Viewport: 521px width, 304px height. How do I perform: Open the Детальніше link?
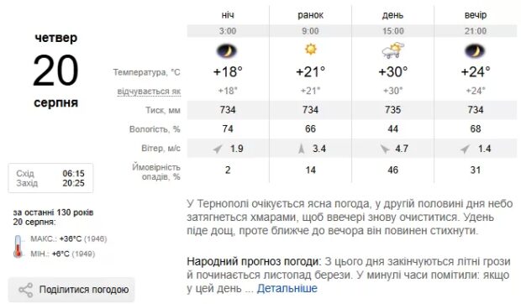tap(287, 288)
